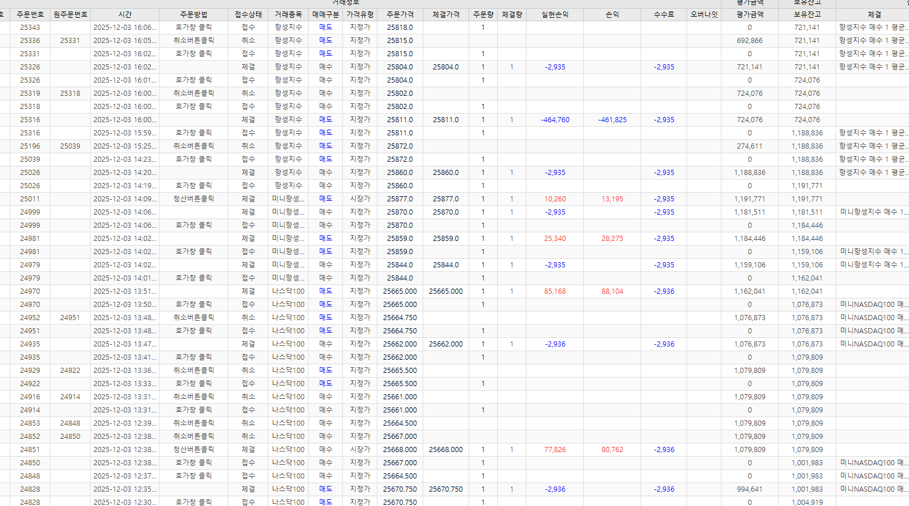
Task: Click 청산버튼클릭 in order row 24851
Action: point(193,449)
